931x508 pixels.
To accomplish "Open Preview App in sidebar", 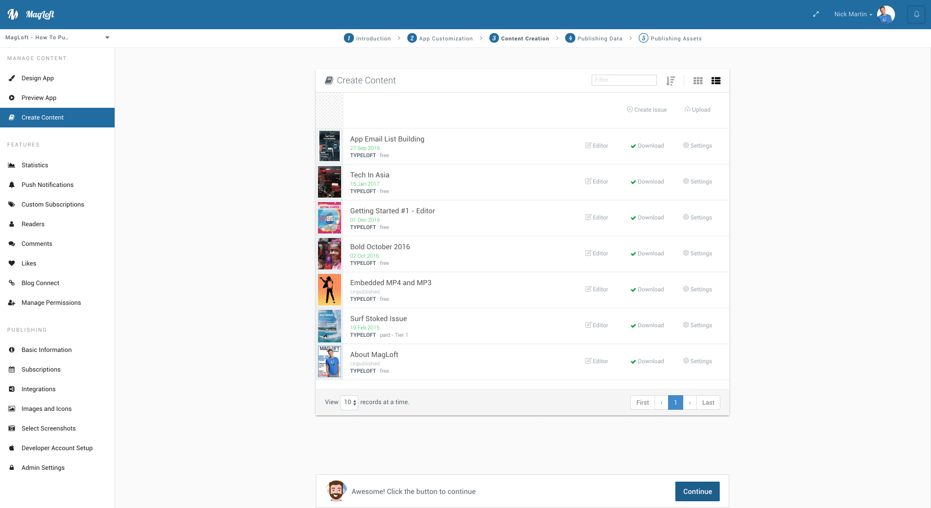I will point(57,98).
